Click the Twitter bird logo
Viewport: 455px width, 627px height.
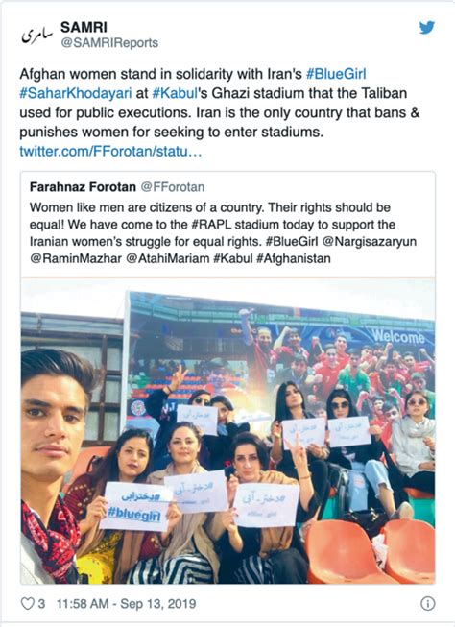pyautogui.click(x=426, y=28)
